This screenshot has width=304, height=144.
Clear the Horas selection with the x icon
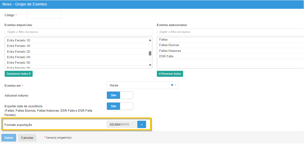pos(172,85)
